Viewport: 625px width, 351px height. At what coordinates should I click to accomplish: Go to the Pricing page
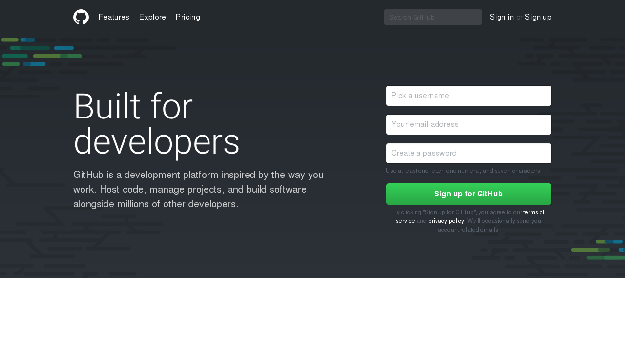coord(188,17)
